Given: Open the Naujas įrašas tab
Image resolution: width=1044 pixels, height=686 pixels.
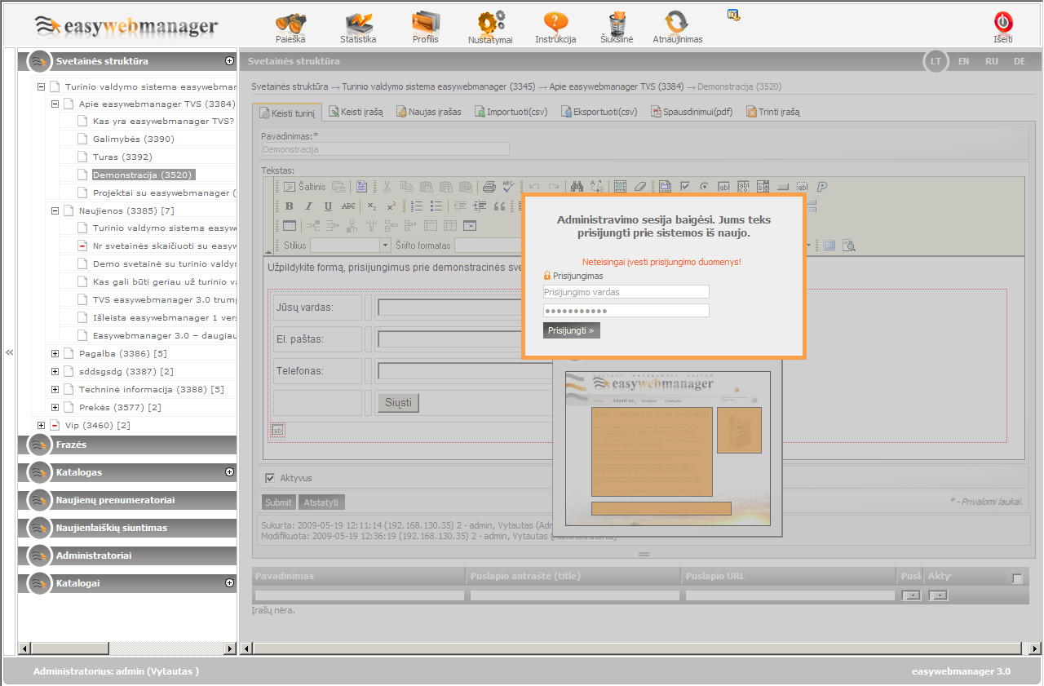Looking at the screenshot, I should click(x=429, y=112).
